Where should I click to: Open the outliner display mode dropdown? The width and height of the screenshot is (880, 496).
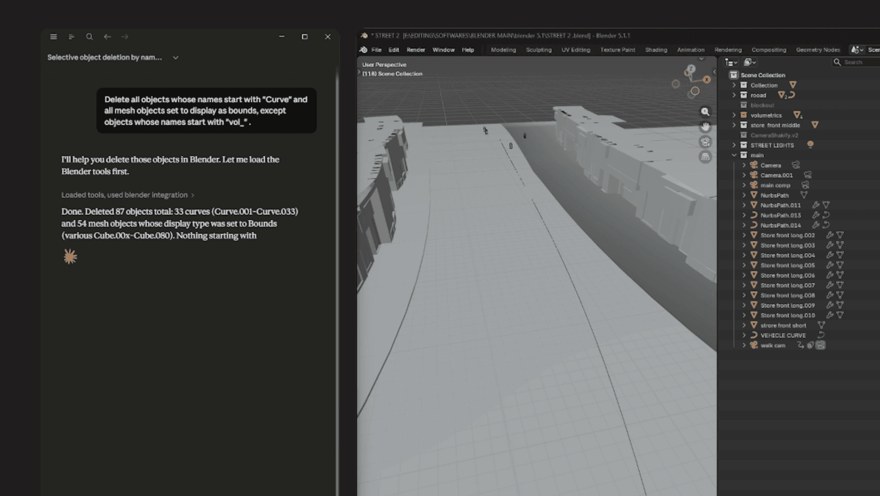pyautogui.click(x=731, y=62)
